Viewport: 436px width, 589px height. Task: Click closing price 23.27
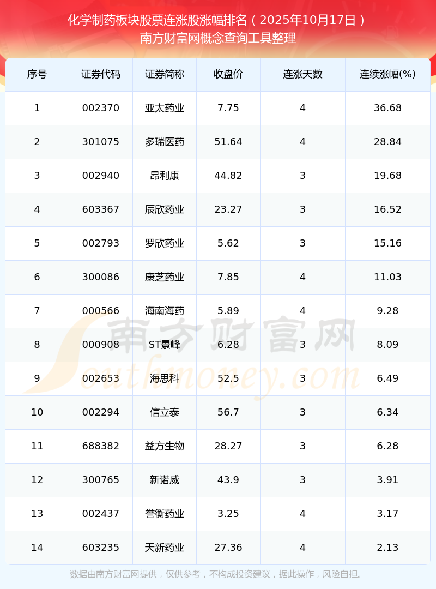tap(228, 209)
